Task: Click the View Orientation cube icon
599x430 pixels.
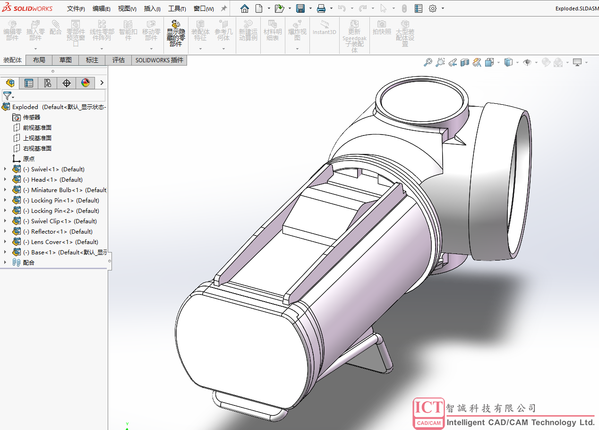Action: click(489, 62)
